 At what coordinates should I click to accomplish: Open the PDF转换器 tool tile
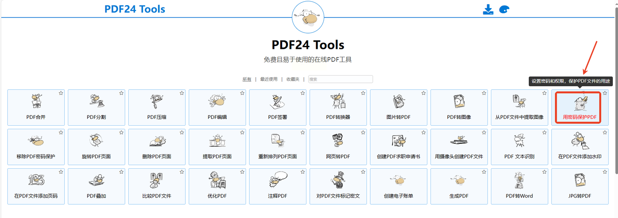[x=338, y=108]
